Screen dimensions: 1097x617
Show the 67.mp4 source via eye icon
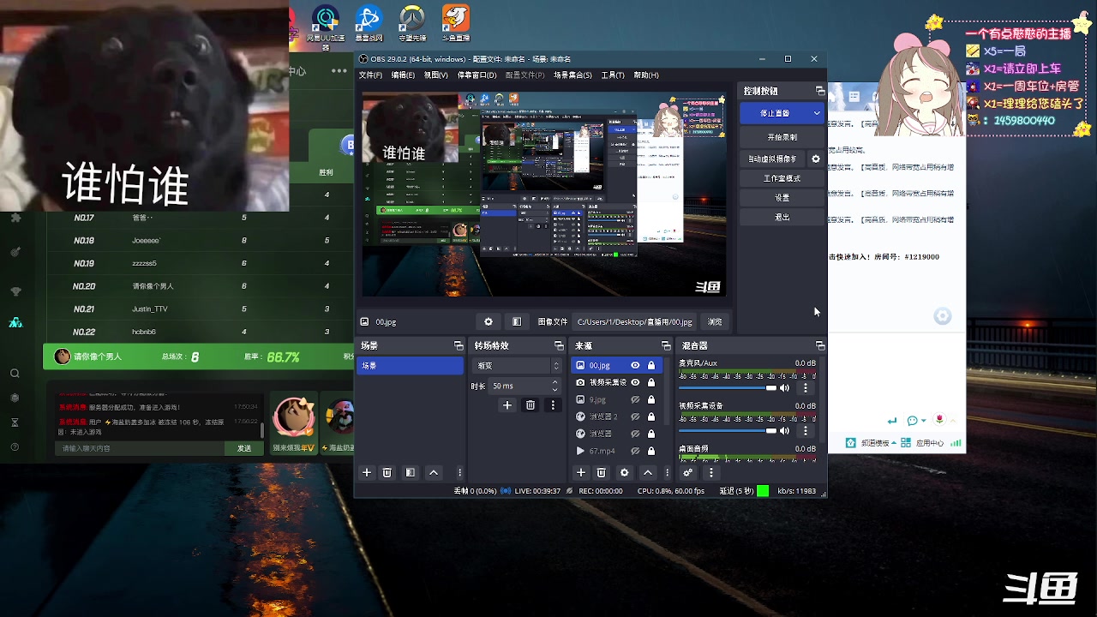pyautogui.click(x=635, y=452)
